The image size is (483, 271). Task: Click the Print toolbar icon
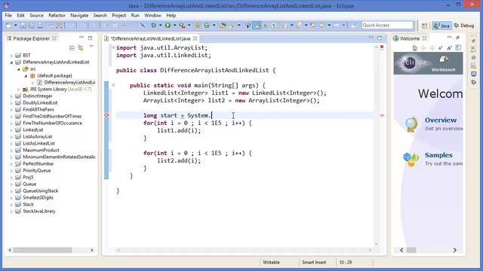coord(40,26)
